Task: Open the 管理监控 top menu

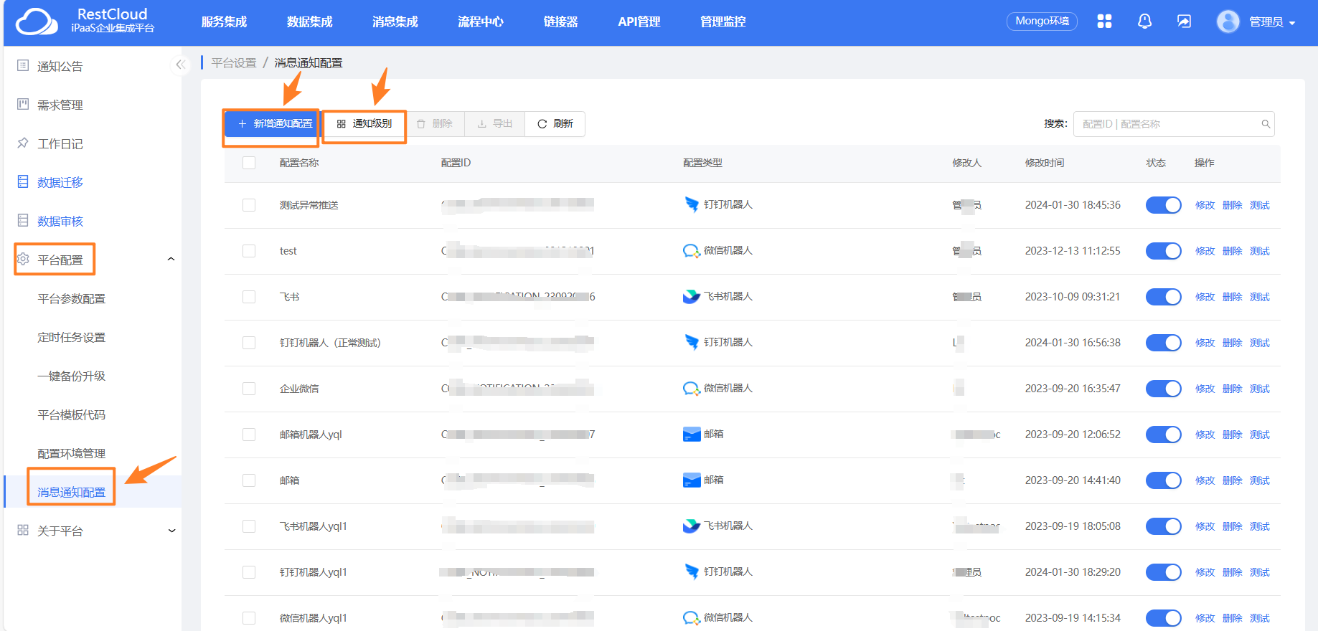Action: [722, 22]
